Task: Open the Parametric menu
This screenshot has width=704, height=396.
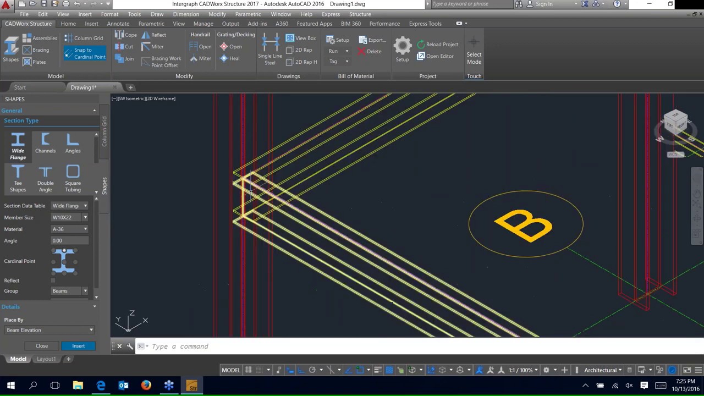Action: (248, 14)
